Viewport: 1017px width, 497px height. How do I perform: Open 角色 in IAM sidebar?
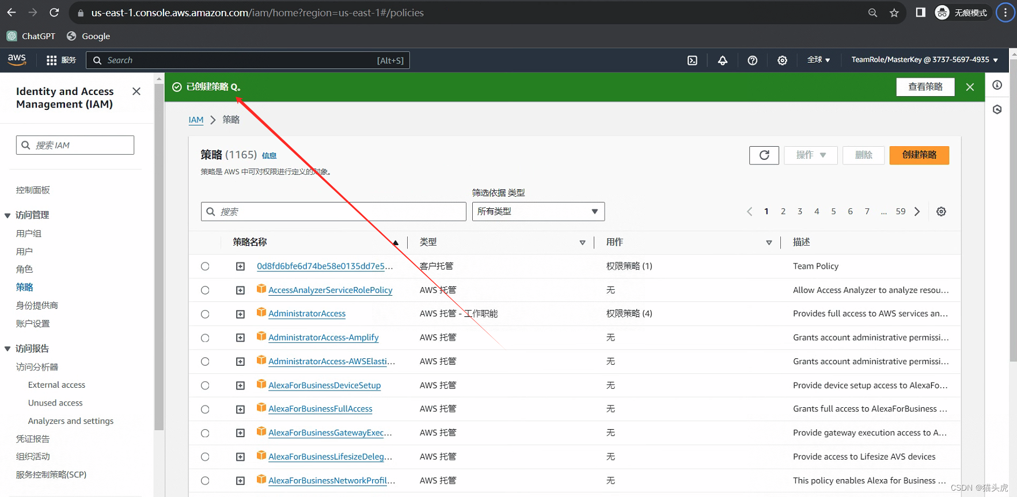24,269
